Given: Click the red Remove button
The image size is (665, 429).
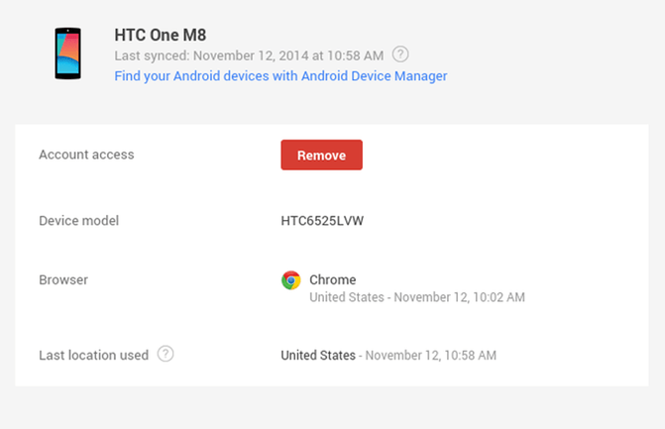Looking at the screenshot, I should click(321, 155).
